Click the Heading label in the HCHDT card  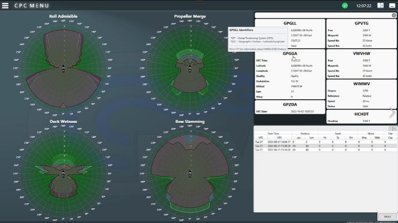[332, 121]
